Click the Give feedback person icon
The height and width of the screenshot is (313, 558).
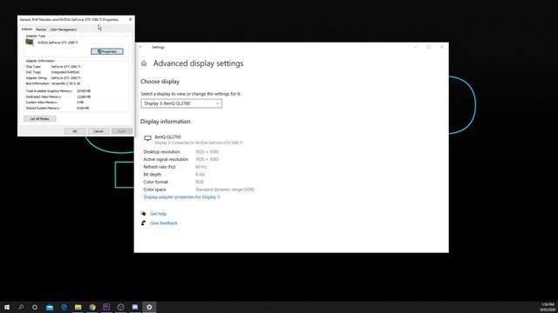click(x=143, y=223)
